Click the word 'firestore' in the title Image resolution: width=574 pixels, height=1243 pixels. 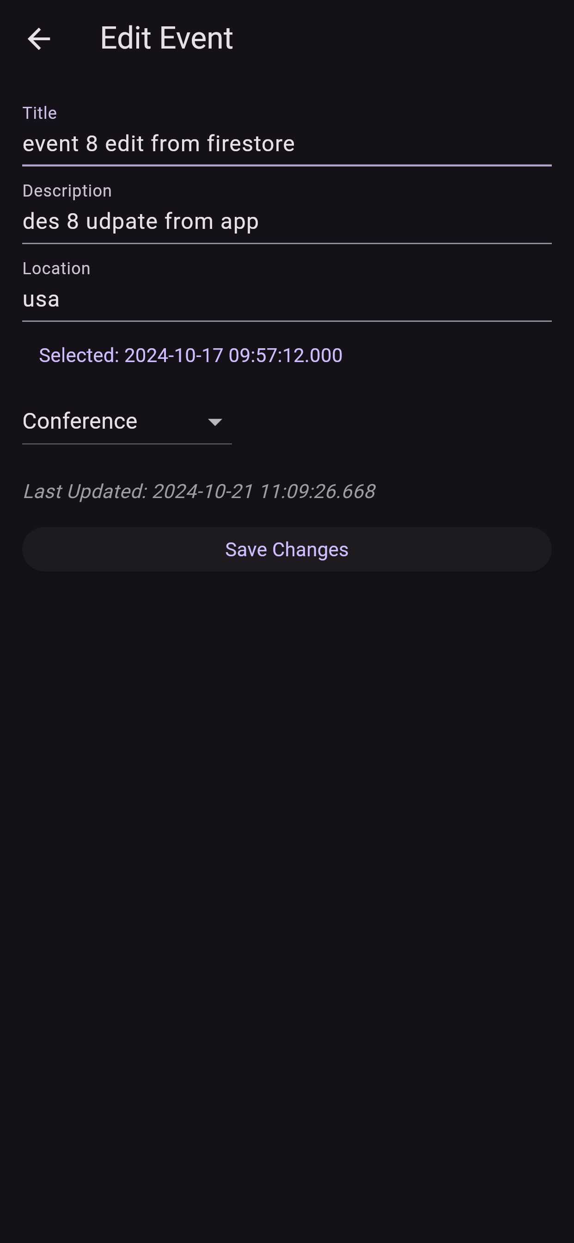point(251,144)
